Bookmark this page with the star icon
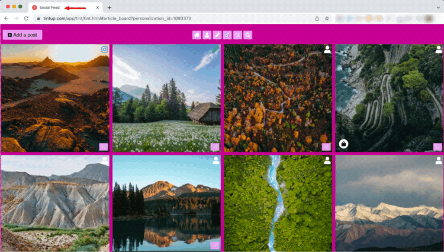The height and width of the screenshot is (252, 444). coord(327,18)
